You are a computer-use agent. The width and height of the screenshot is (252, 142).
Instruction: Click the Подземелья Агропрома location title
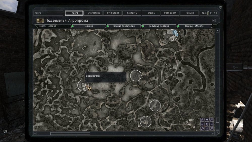pos(67,21)
